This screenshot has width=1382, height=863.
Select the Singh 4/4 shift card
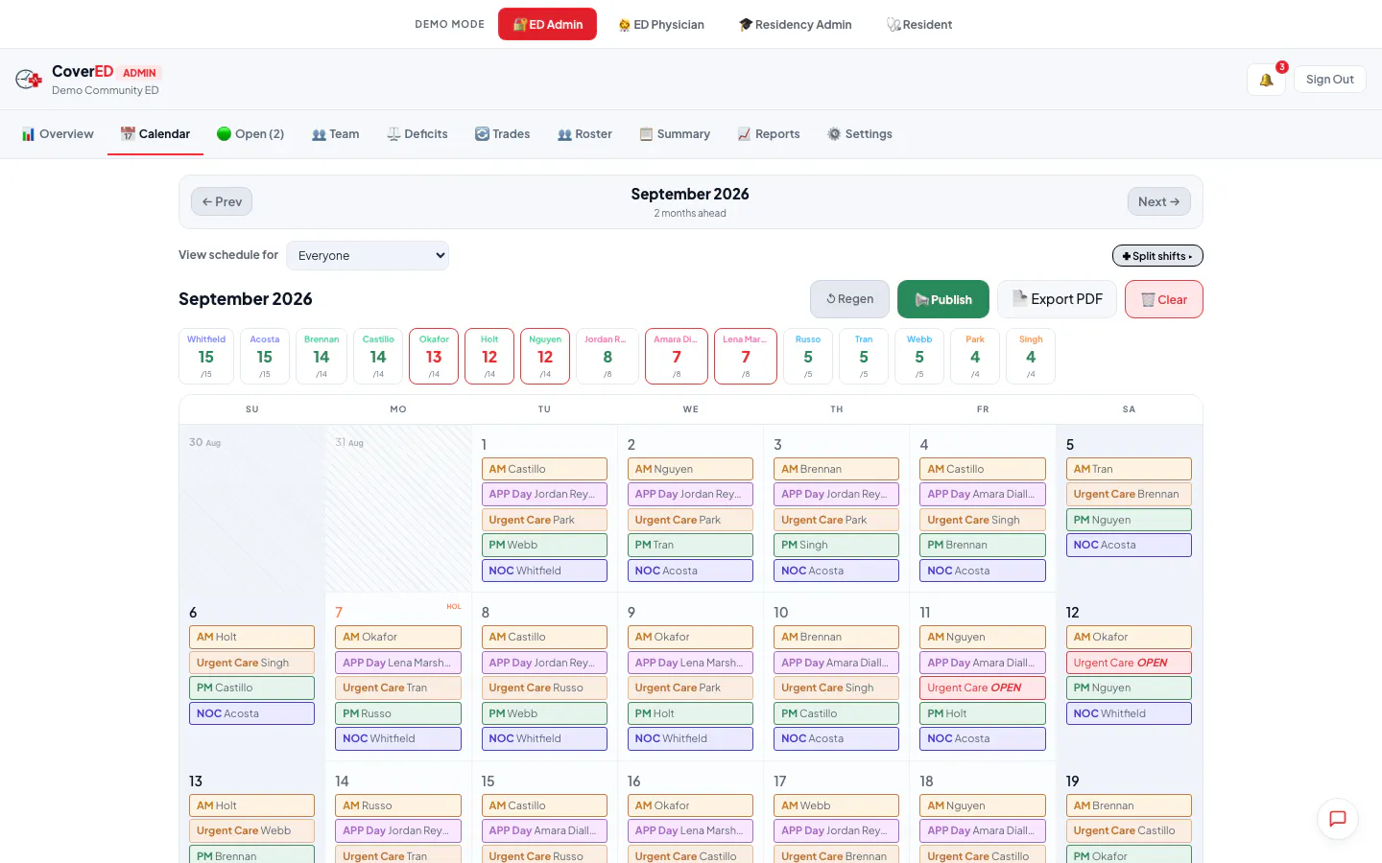1031,357
